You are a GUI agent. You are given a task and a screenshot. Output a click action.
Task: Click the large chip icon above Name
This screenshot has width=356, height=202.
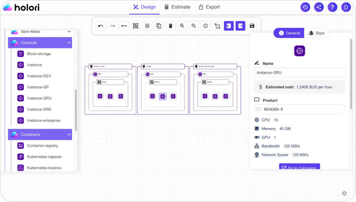tap(299, 51)
